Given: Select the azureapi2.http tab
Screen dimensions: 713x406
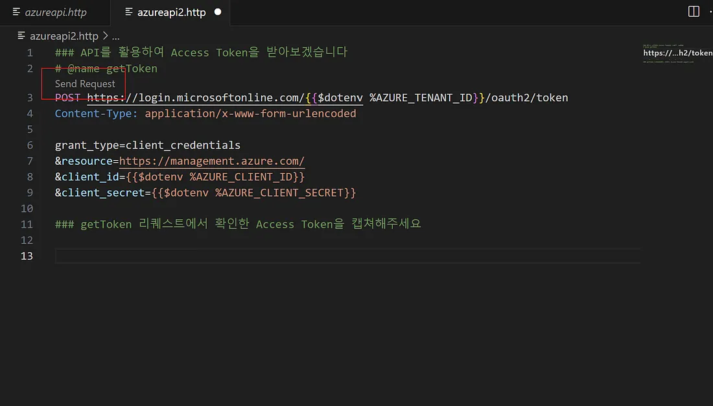Looking at the screenshot, I should [x=171, y=12].
